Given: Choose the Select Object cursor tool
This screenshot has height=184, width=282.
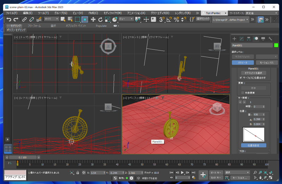Looking at the screenshot, I should coord(63,19).
